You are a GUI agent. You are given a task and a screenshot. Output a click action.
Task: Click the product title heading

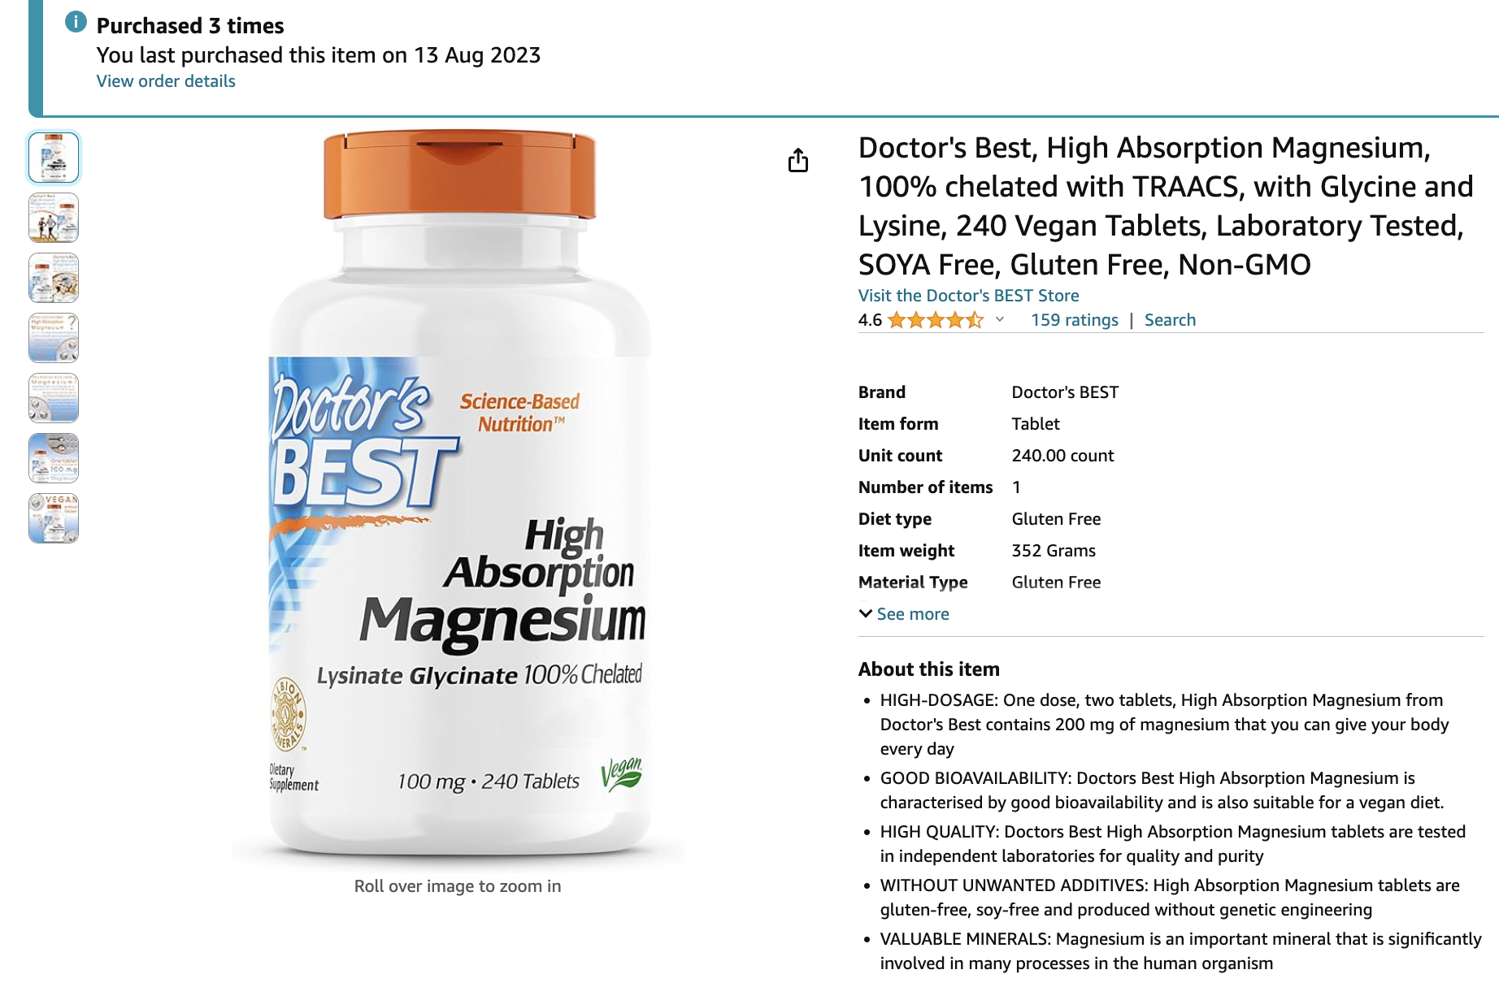pos(1166,206)
